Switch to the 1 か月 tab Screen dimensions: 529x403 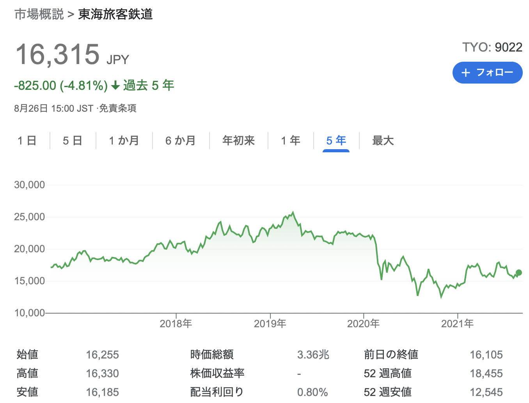point(124,141)
